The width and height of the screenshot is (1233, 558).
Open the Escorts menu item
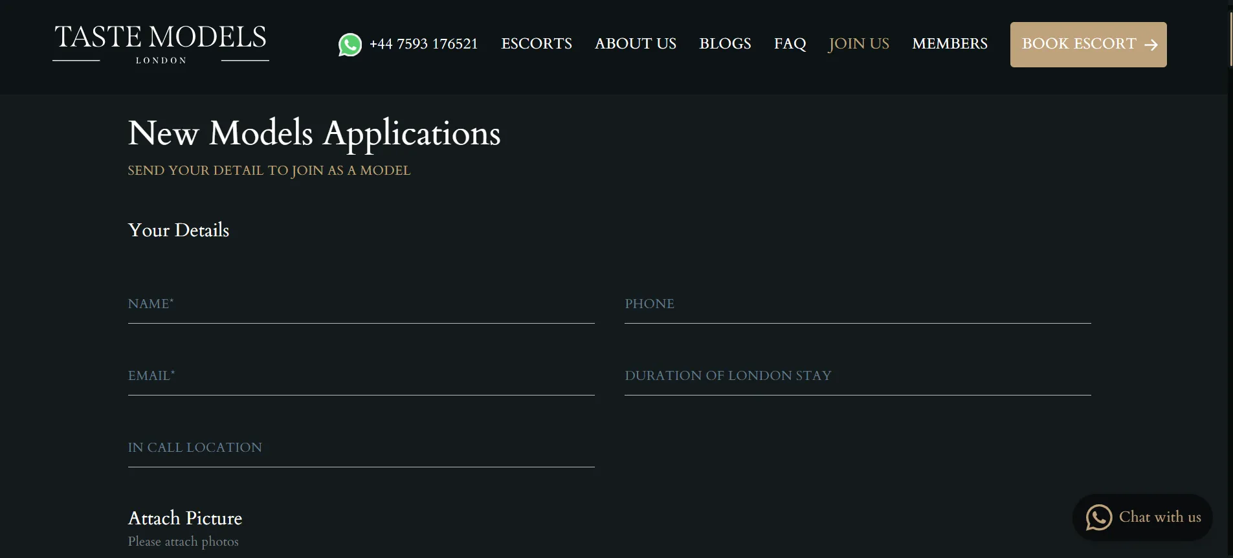point(536,44)
